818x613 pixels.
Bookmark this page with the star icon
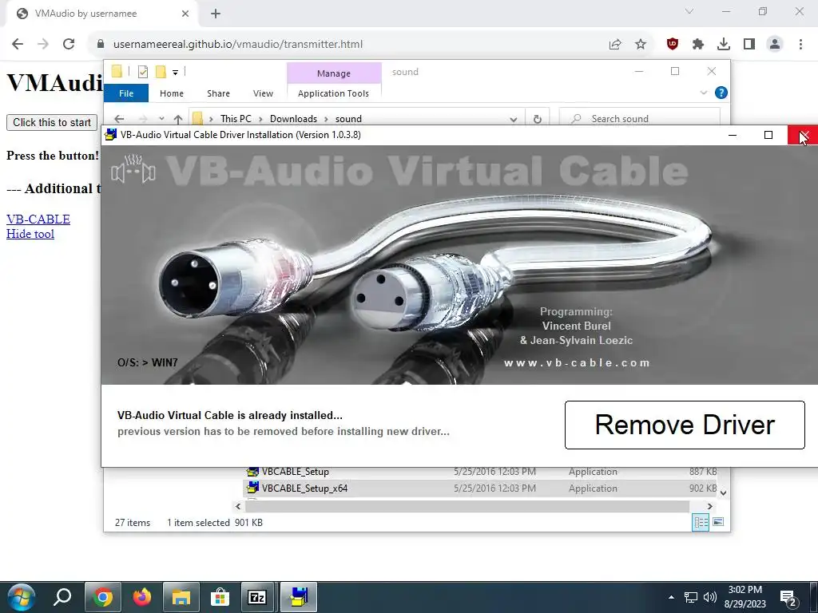pyautogui.click(x=641, y=45)
